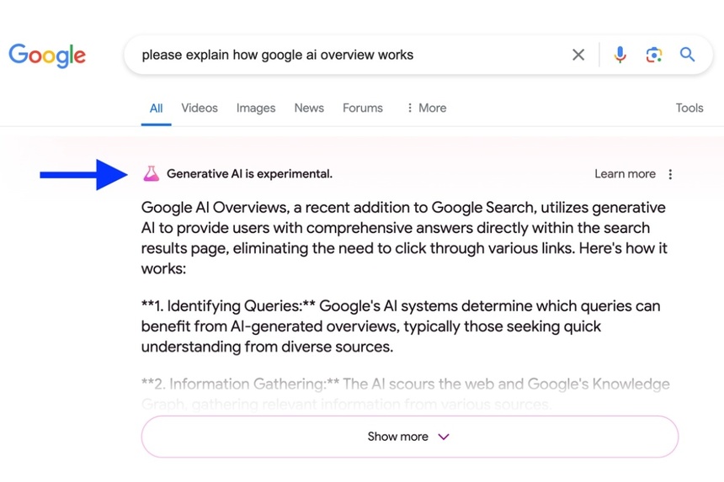This screenshot has width=724, height=482.
Task: Click the Learn more link
Action: (x=625, y=174)
